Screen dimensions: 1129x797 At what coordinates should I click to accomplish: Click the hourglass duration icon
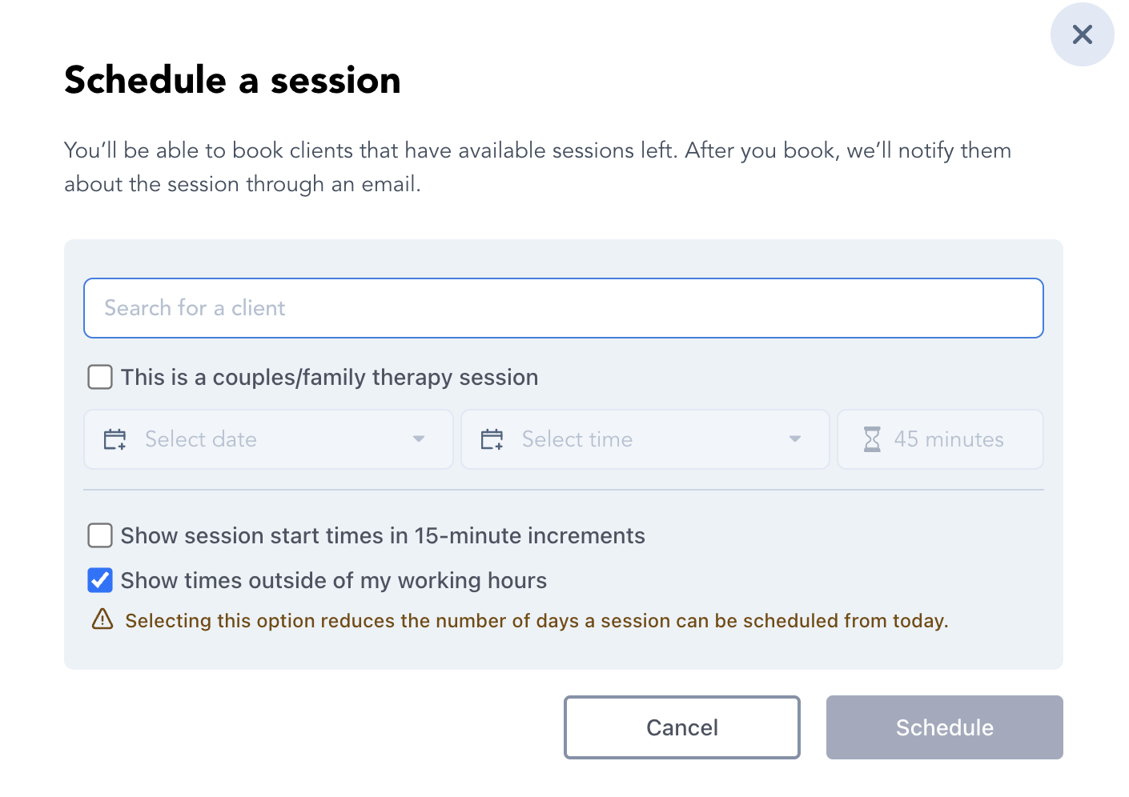872,439
